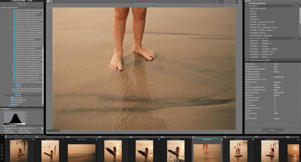Collapse the Camera Profile (CUSTOM) section

(x=247, y=38)
